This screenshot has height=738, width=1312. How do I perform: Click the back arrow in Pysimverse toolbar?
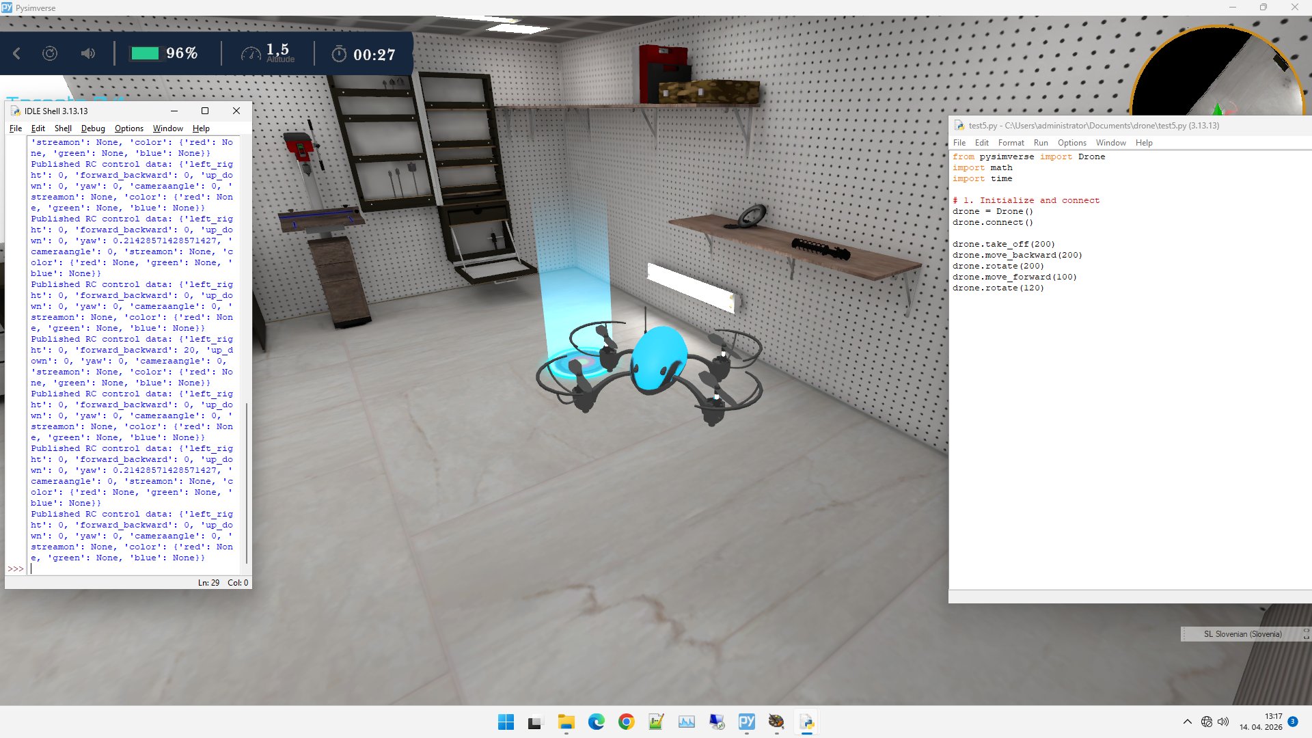pyautogui.click(x=17, y=53)
